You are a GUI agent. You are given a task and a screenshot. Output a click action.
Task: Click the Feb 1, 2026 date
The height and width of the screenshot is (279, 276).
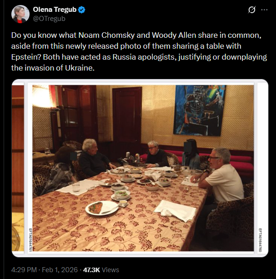60,270
